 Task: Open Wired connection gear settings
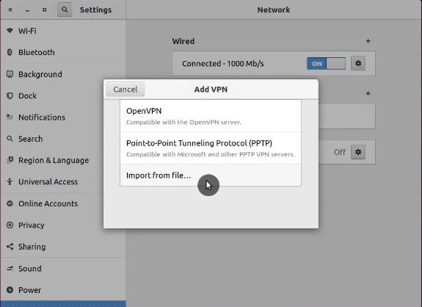coord(358,64)
